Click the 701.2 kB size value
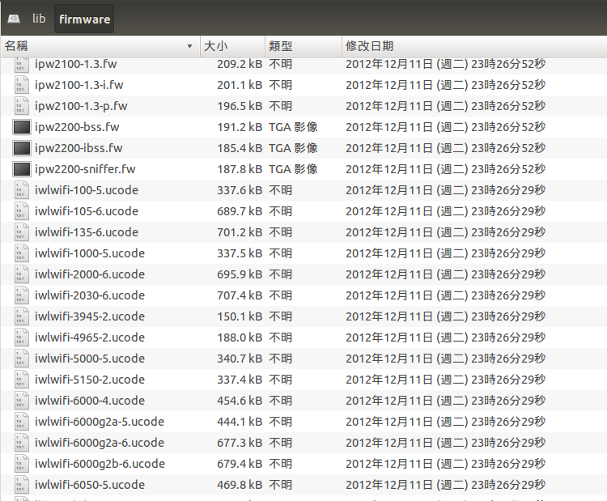Viewport: 607px width, 501px height. [240, 232]
